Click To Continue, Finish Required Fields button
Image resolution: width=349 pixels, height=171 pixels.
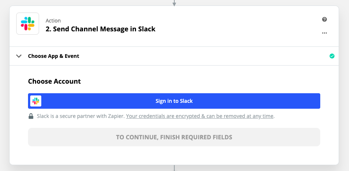174,137
